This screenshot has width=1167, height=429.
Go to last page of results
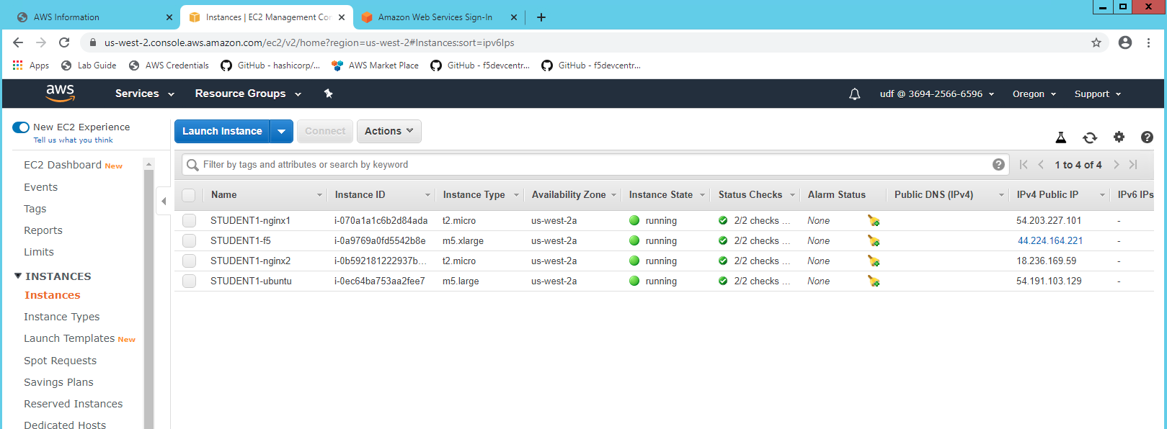pos(1133,165)
